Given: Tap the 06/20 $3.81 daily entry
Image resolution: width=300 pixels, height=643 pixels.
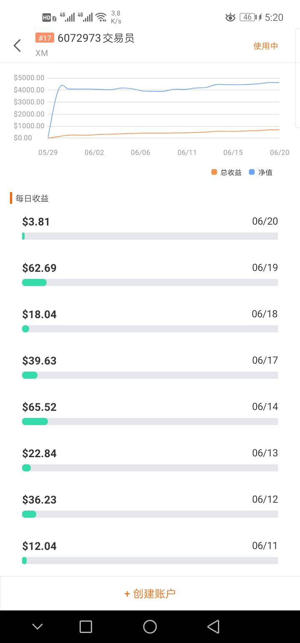Looking at the screenshot, I should 150,228.
